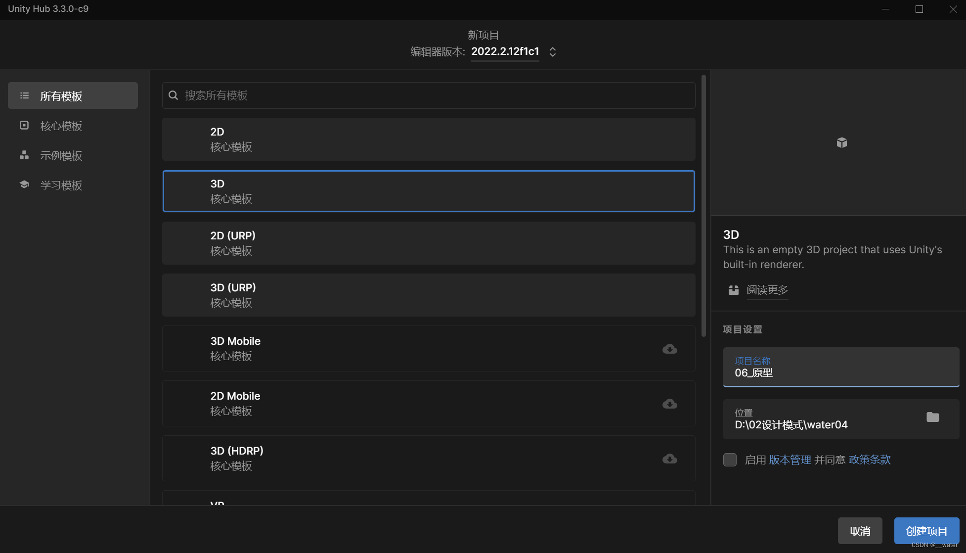This screenshot has height=553, width=966.
Task: Click the 学习模板 graduation cap icon
Action: (x=24, y=184)
